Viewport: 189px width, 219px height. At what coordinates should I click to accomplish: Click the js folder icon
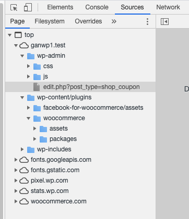click(x=37, y=77)
